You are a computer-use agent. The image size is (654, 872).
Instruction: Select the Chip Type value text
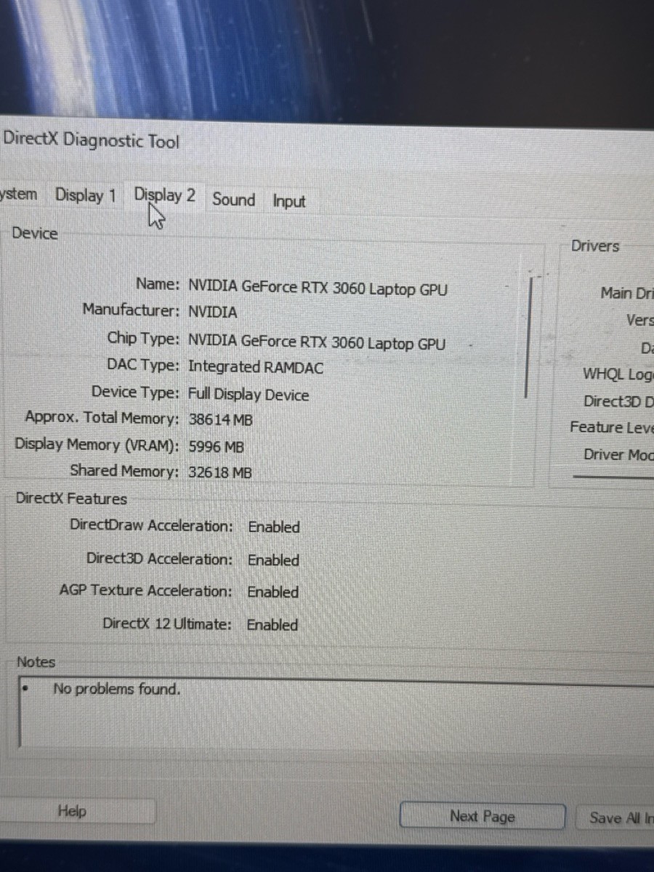tap(317, 342)
